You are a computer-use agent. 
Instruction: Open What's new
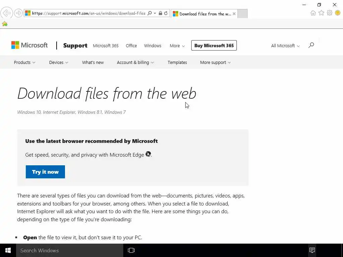point(93,63)
